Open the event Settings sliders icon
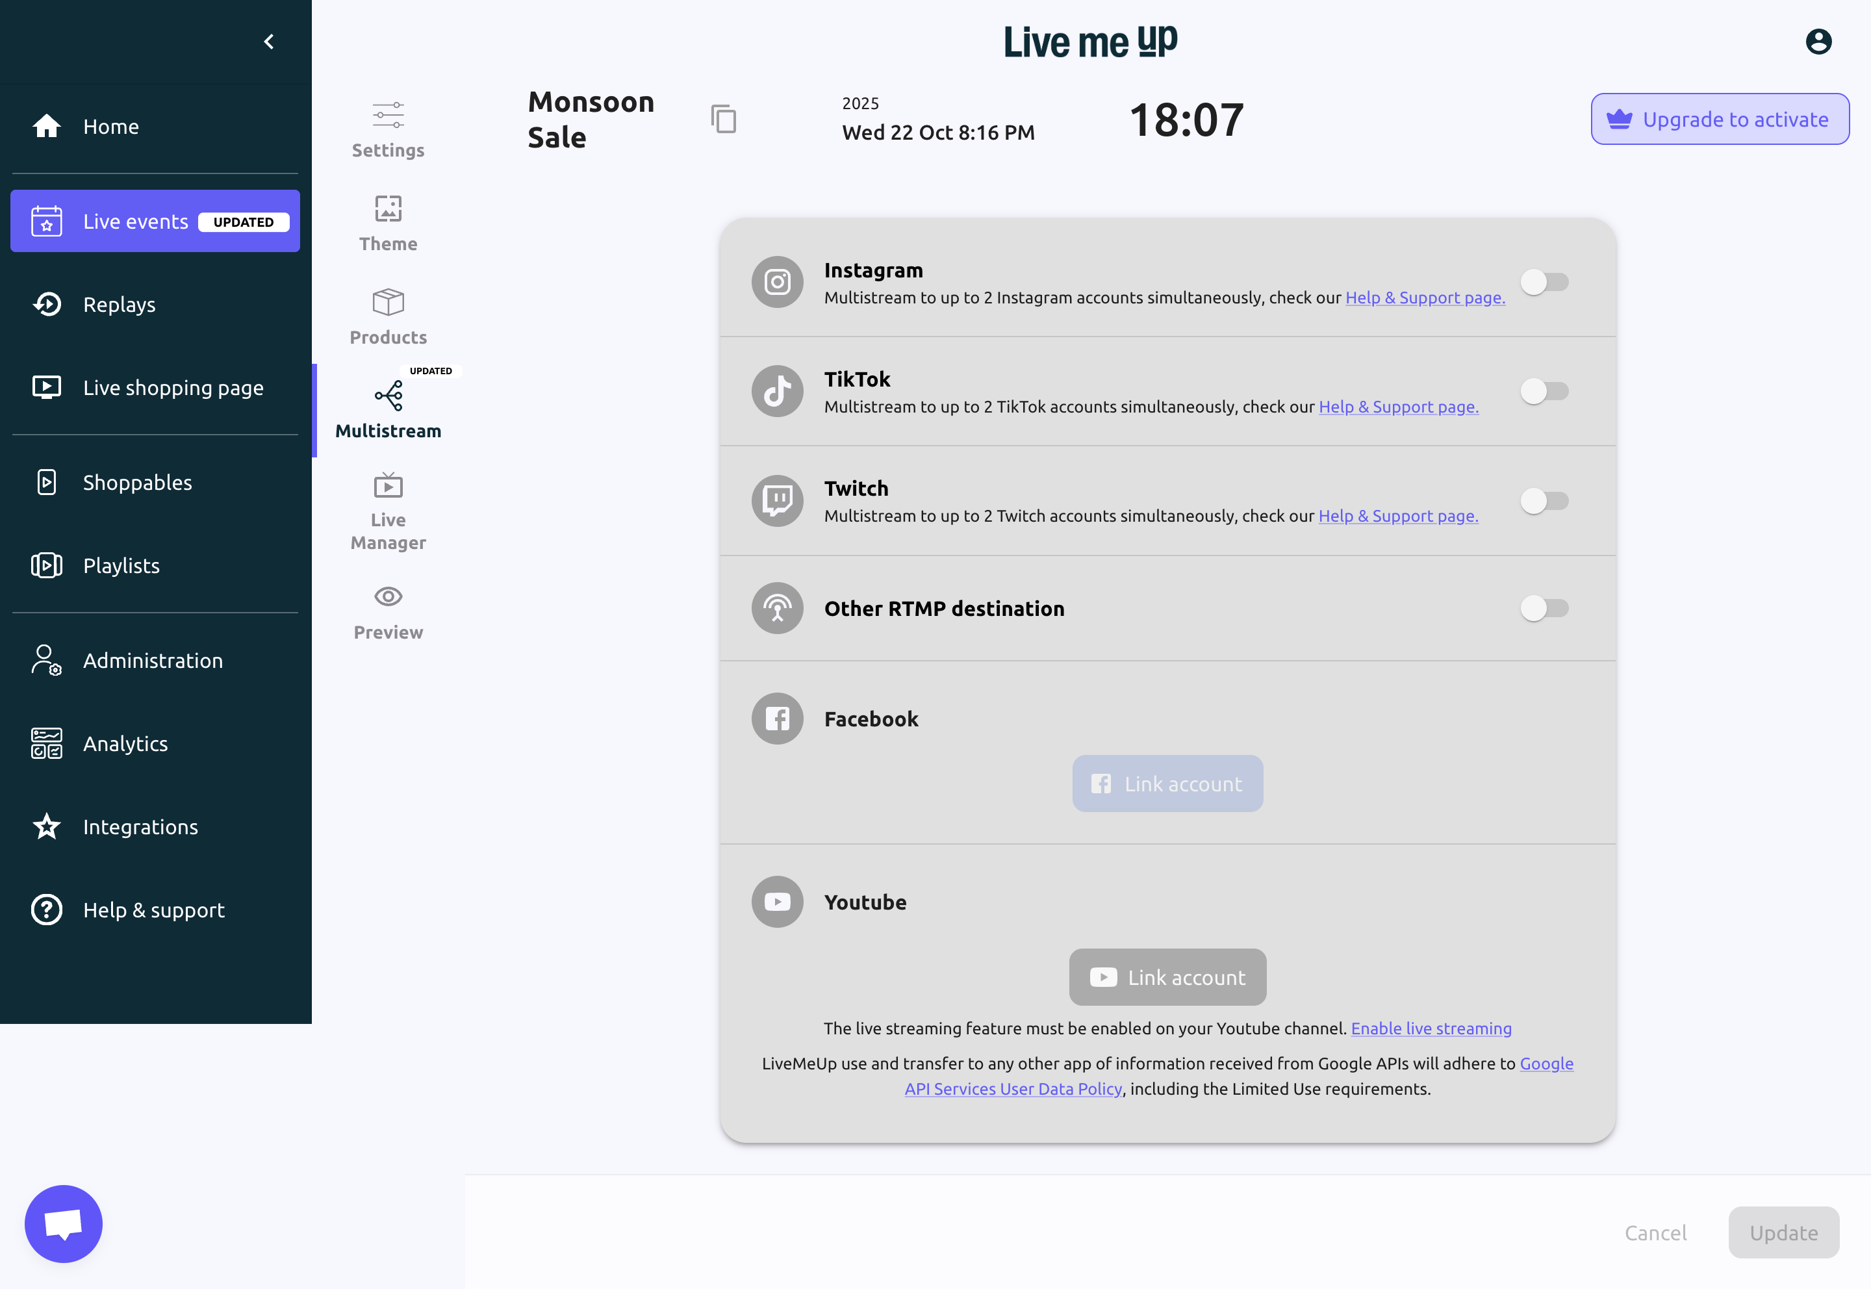The width and height of the screenshot is (1871, 1289). pos(388,116)
